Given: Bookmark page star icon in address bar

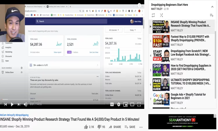Looking at the screenshot, I should (x=83, y=11).
